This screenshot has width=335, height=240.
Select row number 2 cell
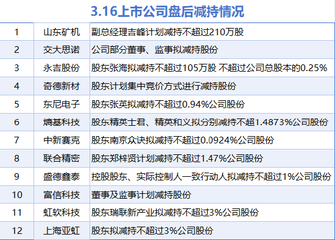pos(16,50)
